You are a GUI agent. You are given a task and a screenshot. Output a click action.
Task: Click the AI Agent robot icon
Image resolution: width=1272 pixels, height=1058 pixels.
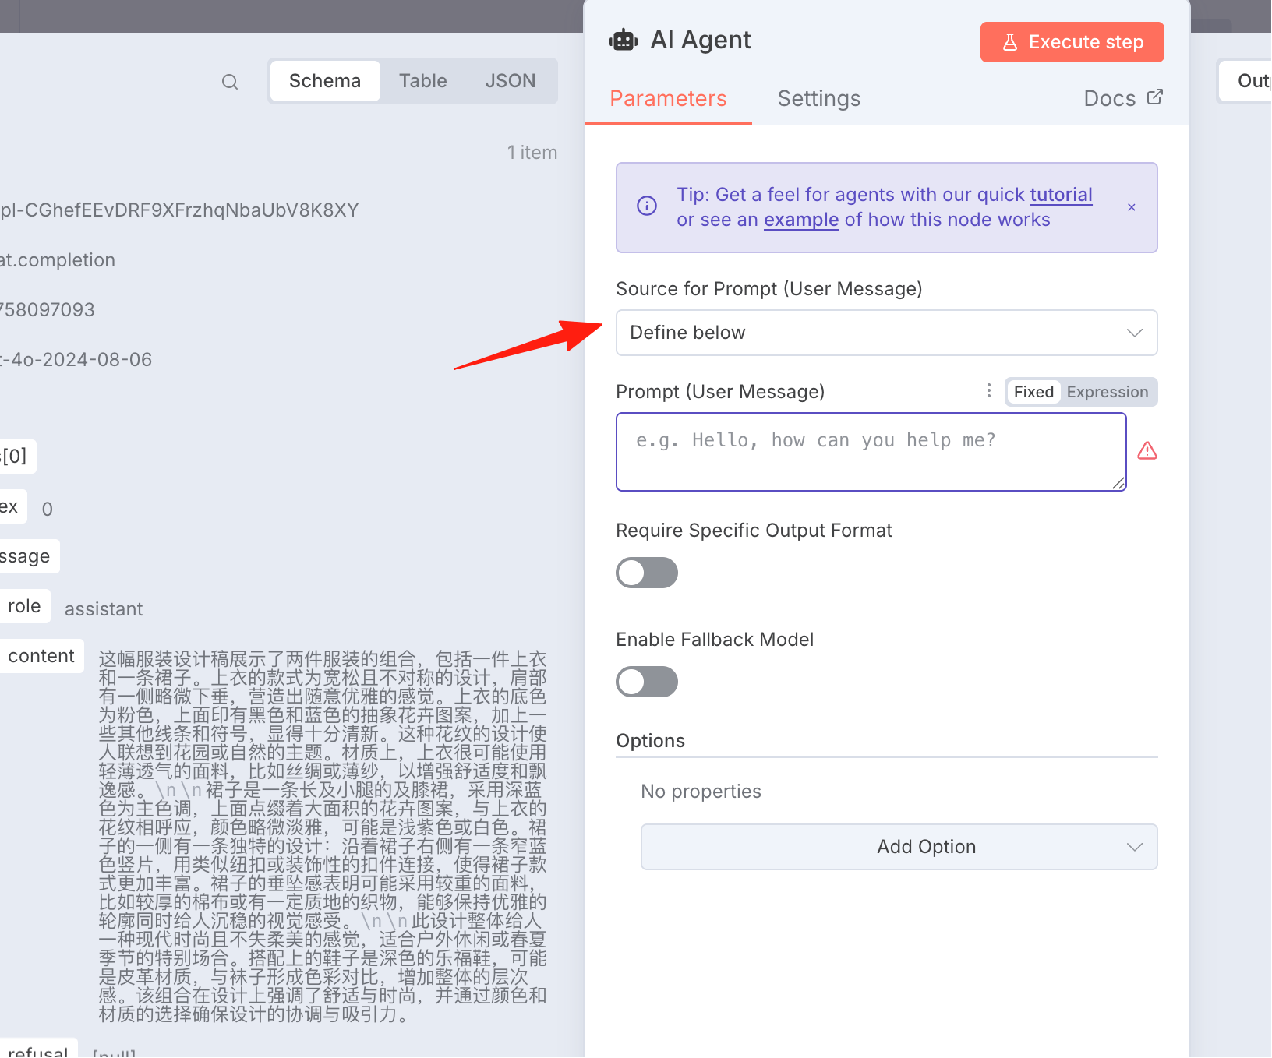[624, 40]
